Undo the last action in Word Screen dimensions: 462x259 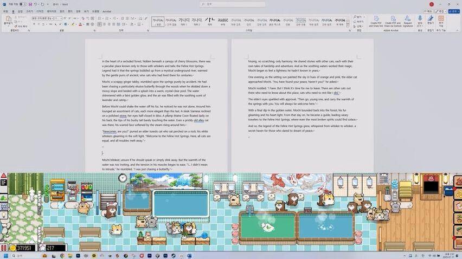35,4
